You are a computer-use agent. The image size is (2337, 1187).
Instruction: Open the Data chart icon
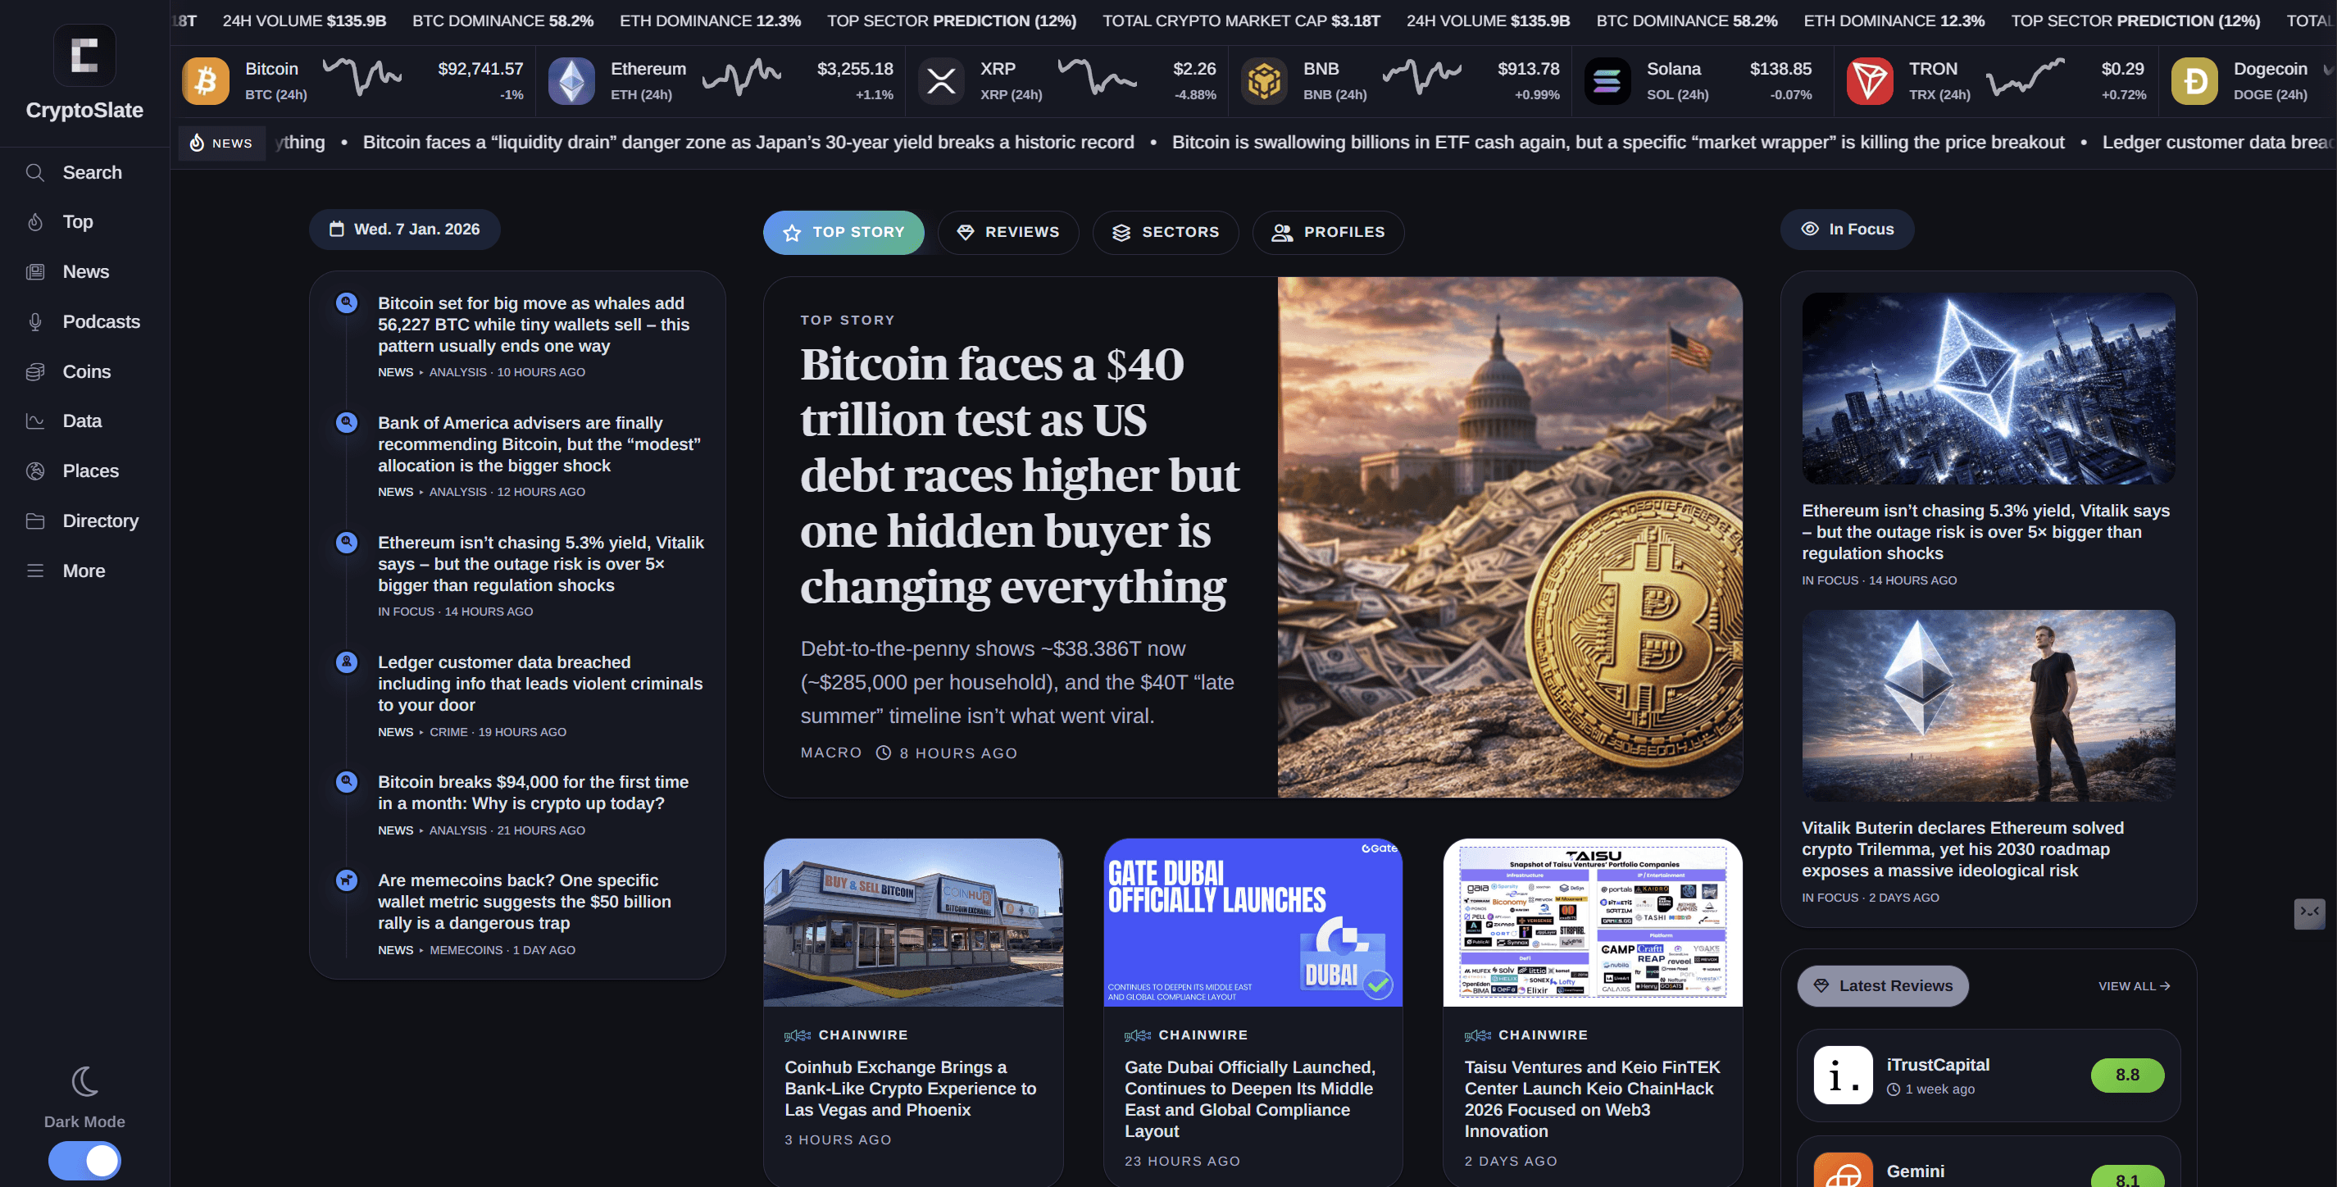click(x=35, y=421)
